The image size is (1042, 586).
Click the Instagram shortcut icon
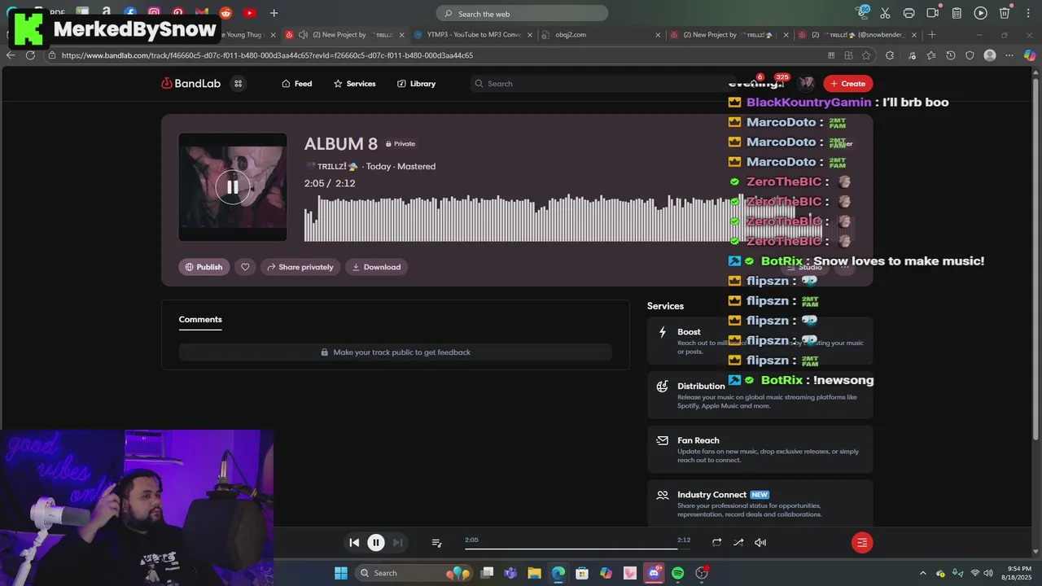(154, 13)
